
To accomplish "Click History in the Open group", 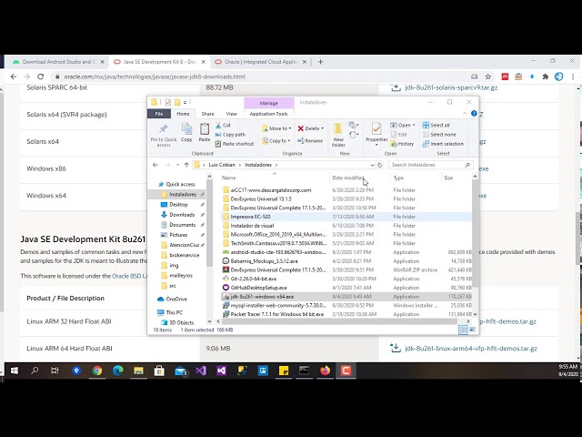I will 402,144.
